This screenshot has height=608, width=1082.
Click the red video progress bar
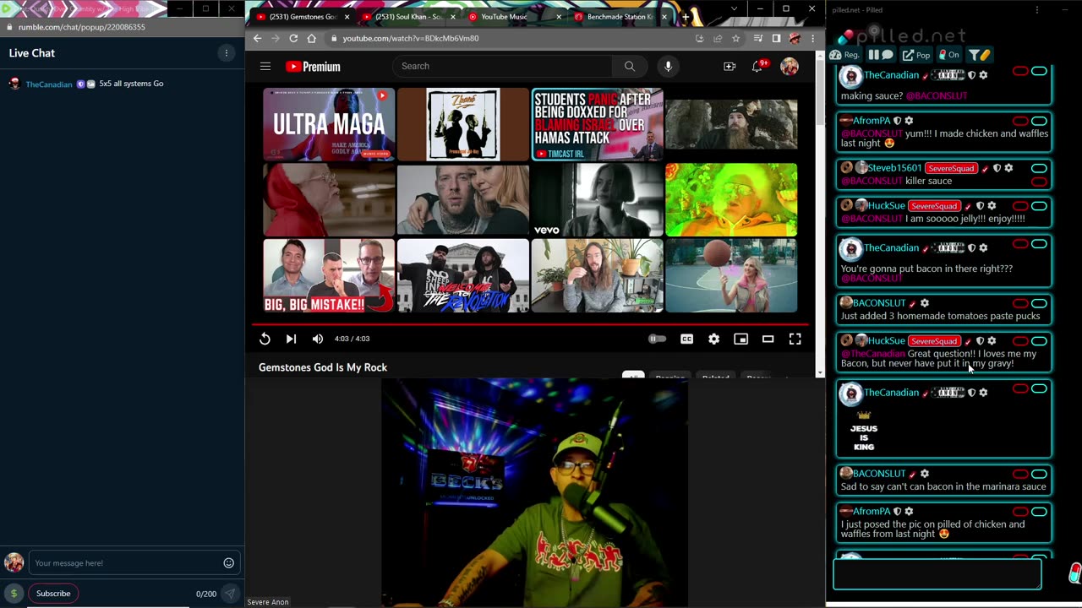[530, 323]
